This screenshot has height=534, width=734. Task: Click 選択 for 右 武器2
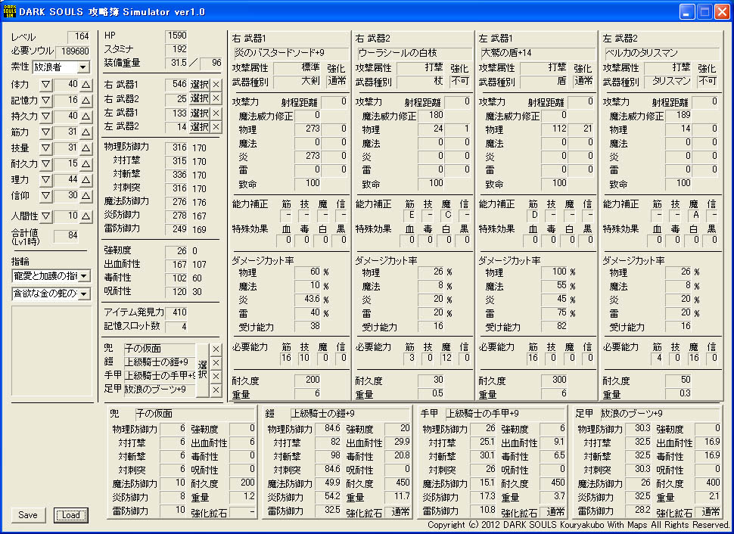[x=200, y=98]
